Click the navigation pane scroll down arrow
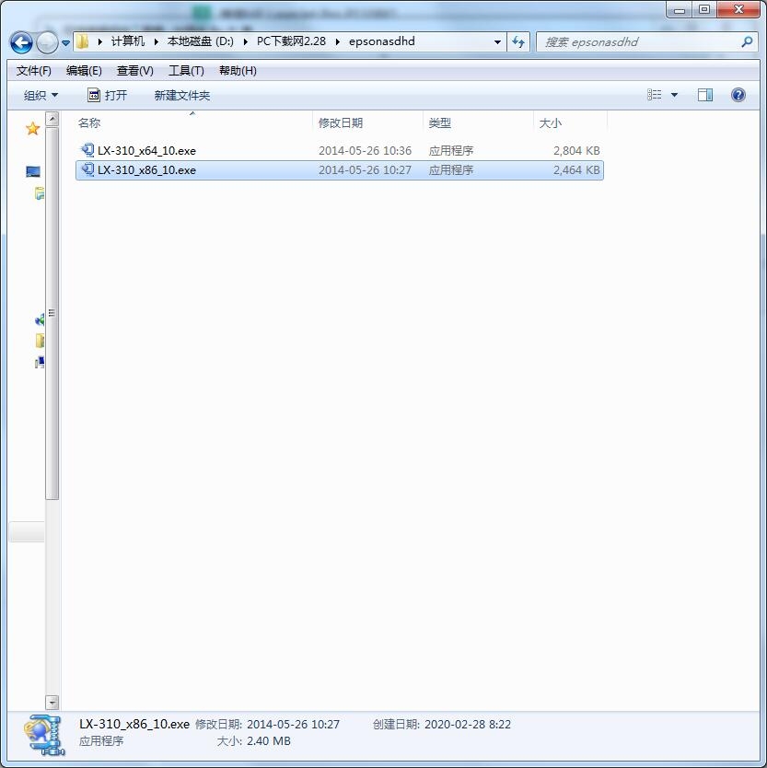This screenshot has width=767, height=768. (x=52, y=703)
